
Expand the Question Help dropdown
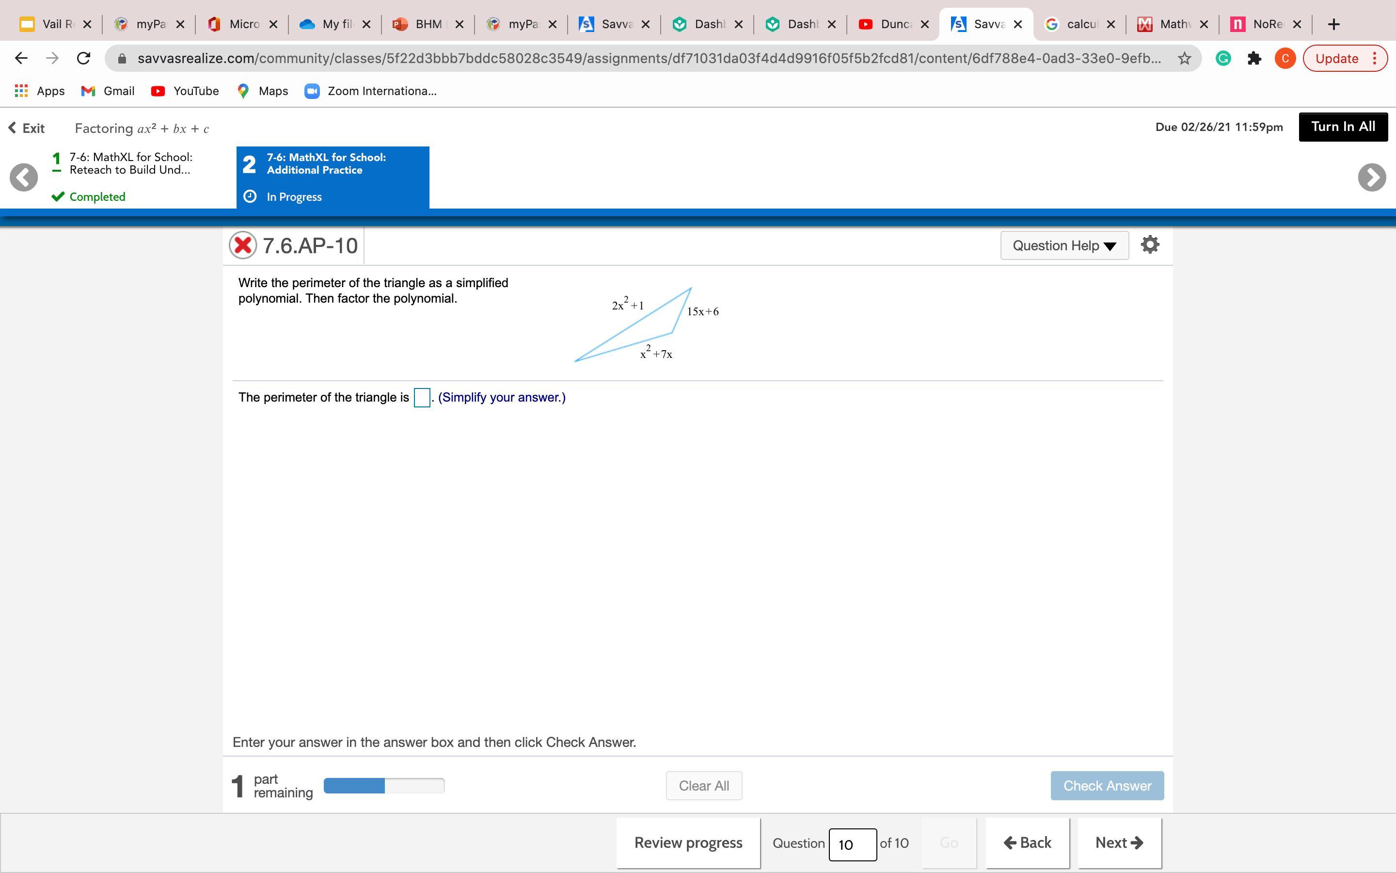tap(1064, 245)
